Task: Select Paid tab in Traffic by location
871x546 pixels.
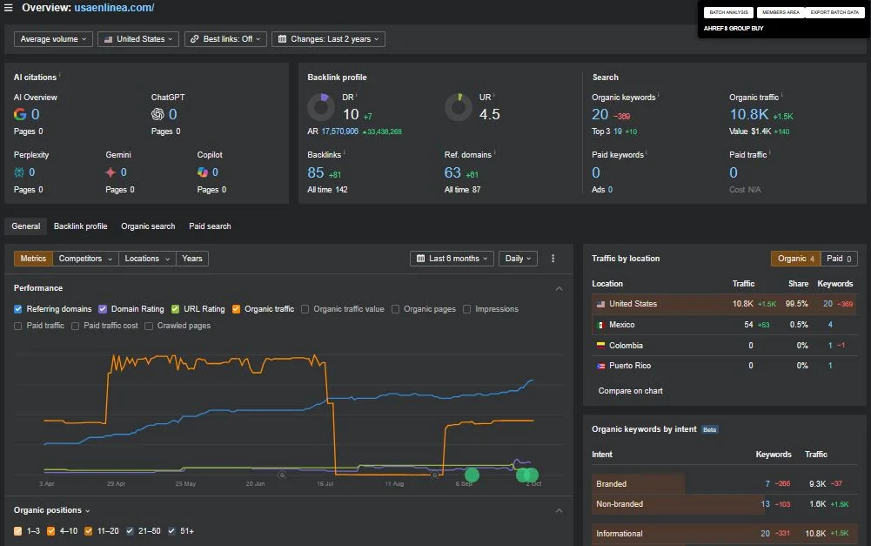Action: (839, 259)
